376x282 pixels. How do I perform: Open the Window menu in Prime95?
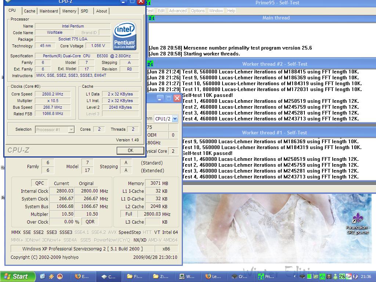click(216, 11)
